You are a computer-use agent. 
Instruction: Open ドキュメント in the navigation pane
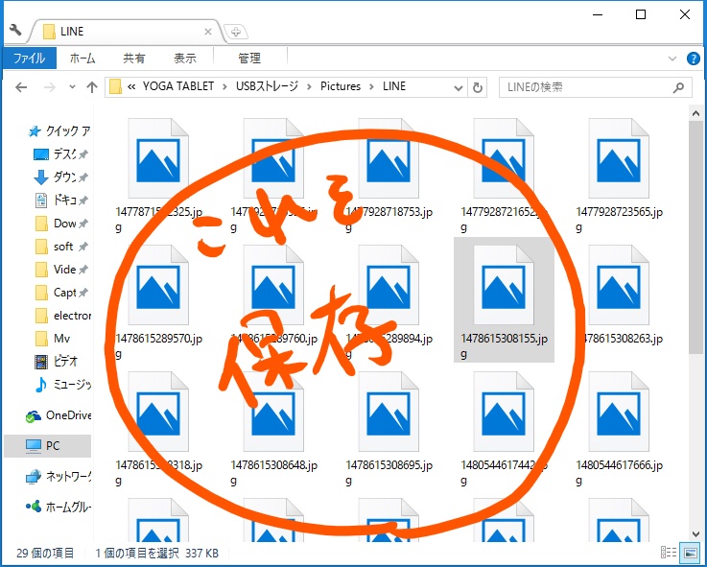[61, 200]
